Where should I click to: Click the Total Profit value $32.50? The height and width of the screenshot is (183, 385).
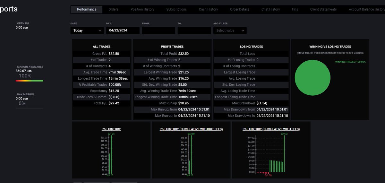[183, 54]
